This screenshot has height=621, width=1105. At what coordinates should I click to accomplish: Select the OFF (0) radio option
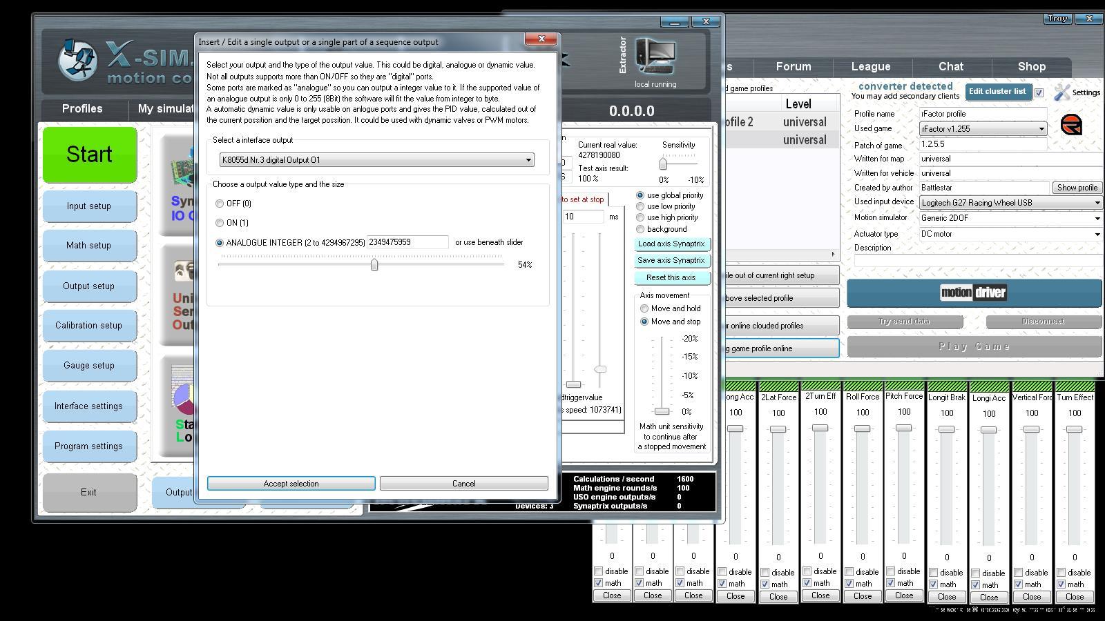click(x=220, y=204)
